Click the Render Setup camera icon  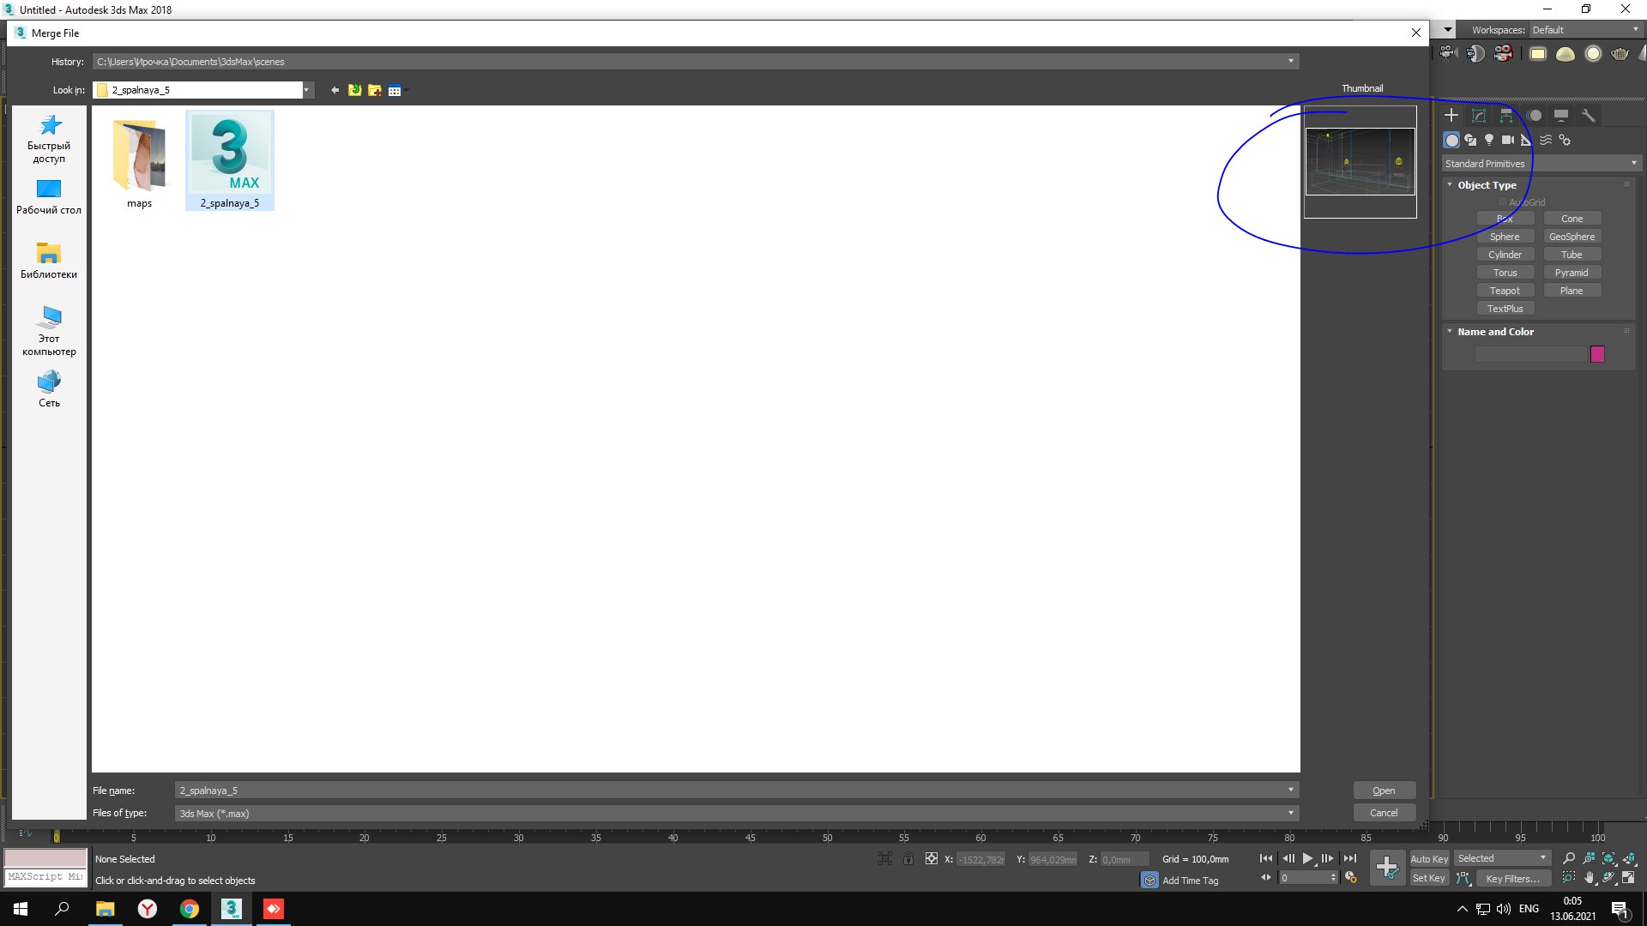[1449, 53]
